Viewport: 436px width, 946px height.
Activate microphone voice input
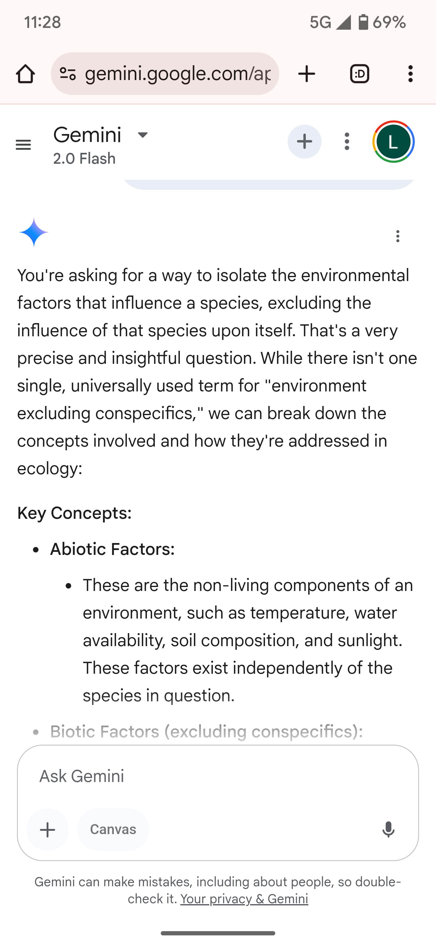pos(388,830)
